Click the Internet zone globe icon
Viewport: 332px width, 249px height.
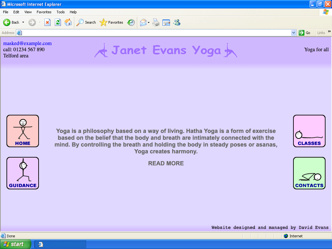pyautogui.click(x=286, y=236)
